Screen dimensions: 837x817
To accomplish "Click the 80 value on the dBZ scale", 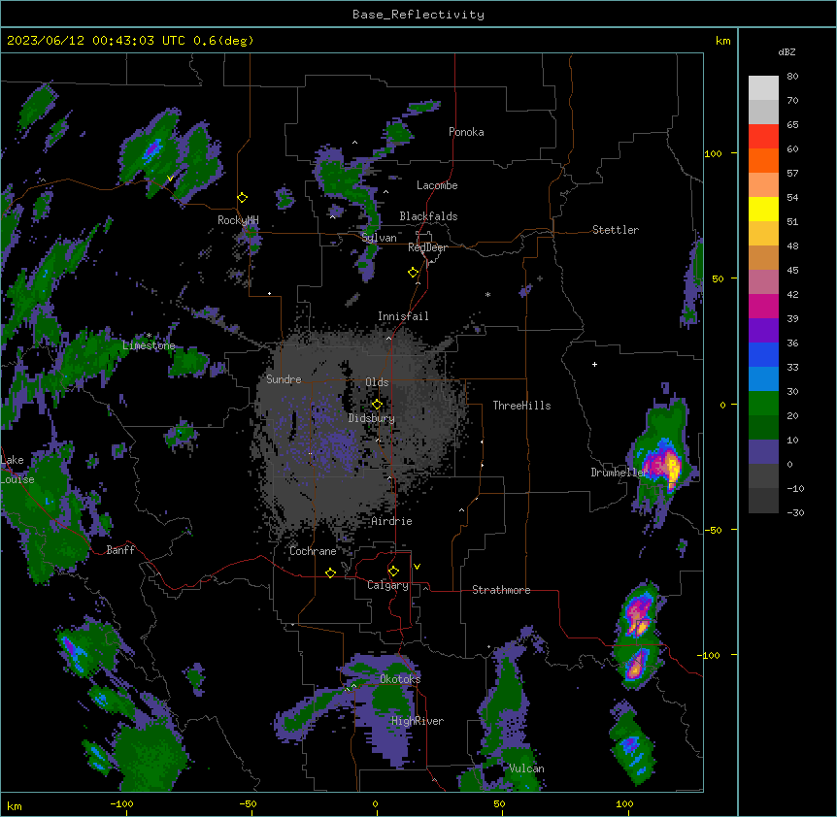I will coord(792,77).
